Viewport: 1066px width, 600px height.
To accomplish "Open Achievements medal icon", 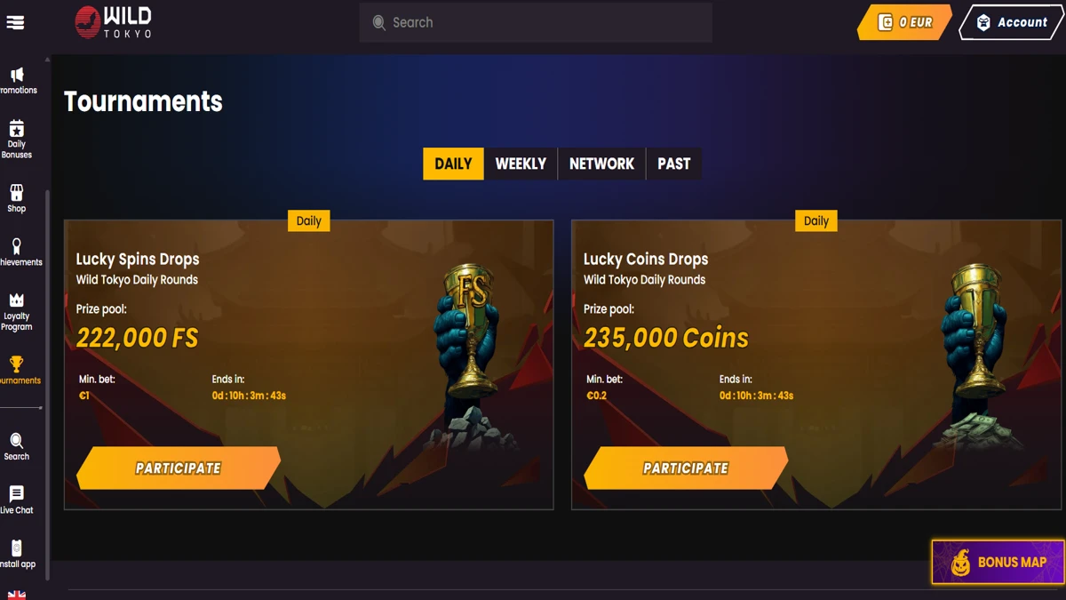I will click(17, 246).
